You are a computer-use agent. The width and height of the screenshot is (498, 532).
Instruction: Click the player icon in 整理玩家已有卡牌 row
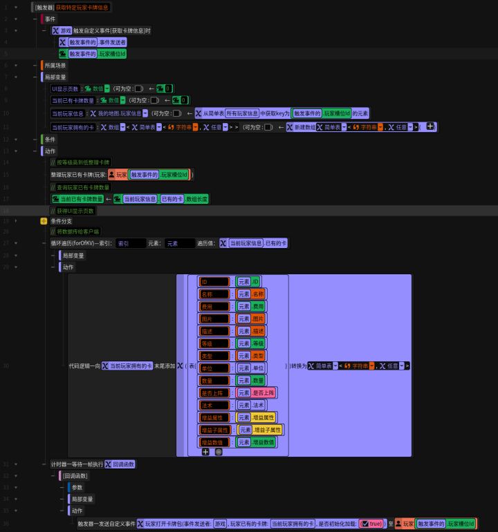pos(111,175)
